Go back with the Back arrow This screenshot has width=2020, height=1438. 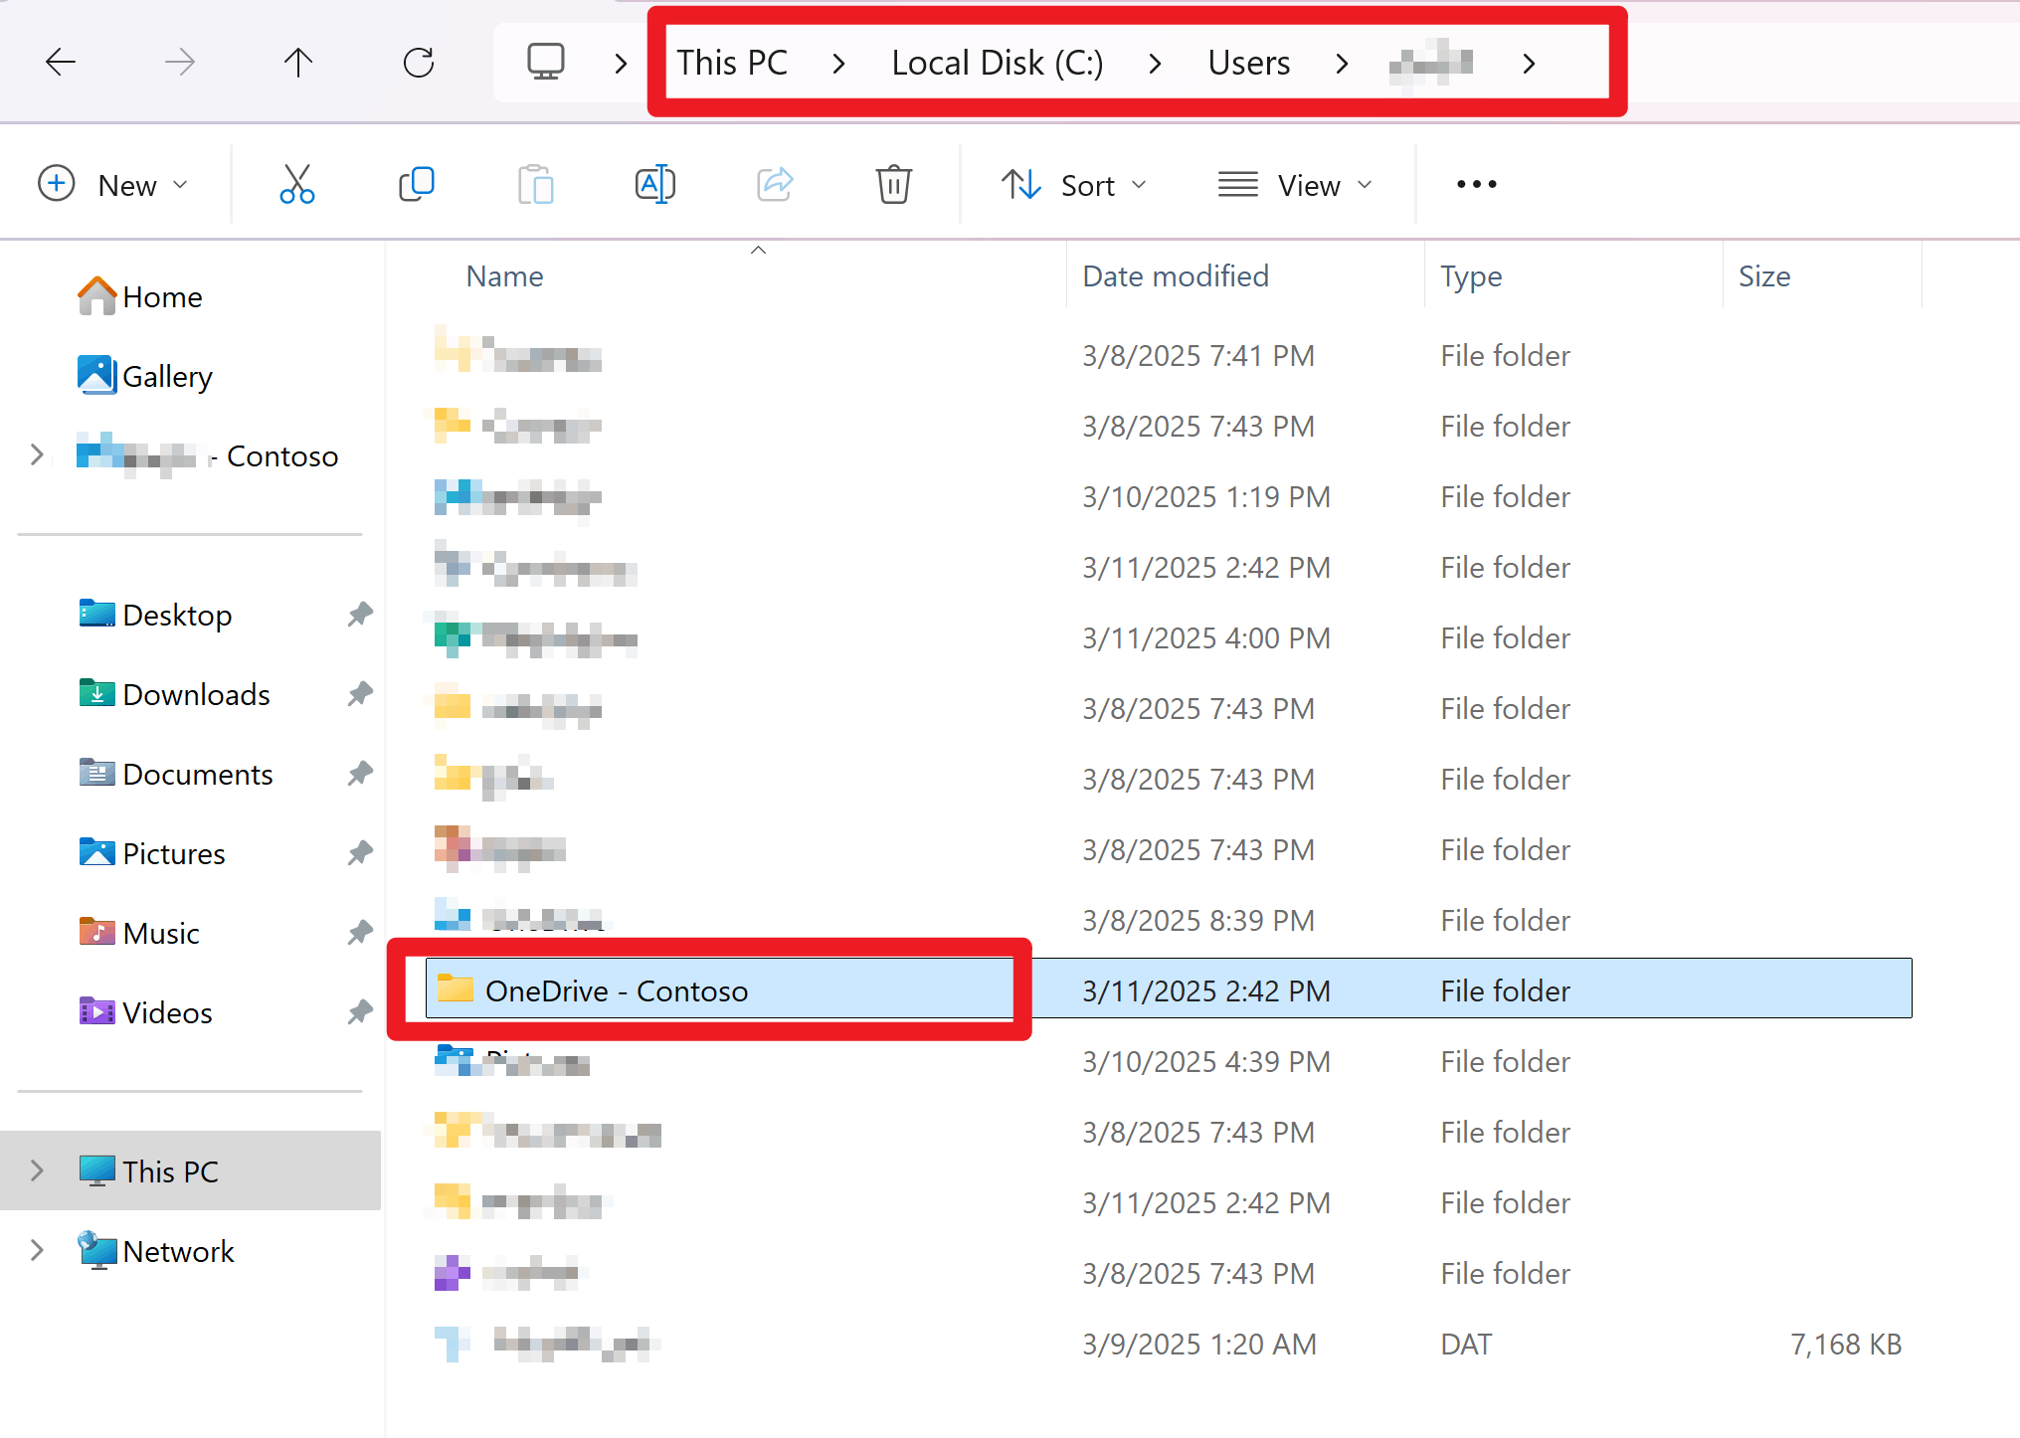point(61,63)
